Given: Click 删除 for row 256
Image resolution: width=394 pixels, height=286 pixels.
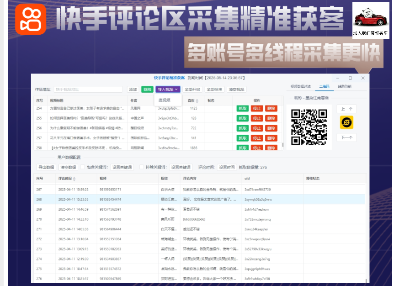Looking at the screenshot, I should pyautogui.click(x=271, y=128).
